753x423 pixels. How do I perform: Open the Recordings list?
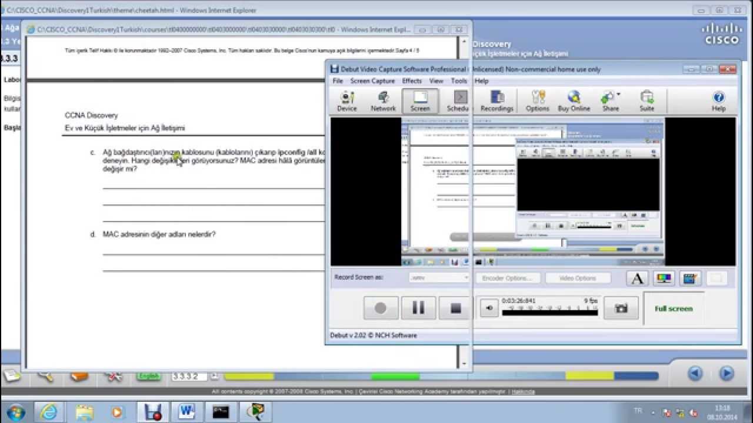tap(497, 100)
